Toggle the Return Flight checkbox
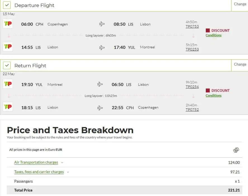 coord(7,65)
